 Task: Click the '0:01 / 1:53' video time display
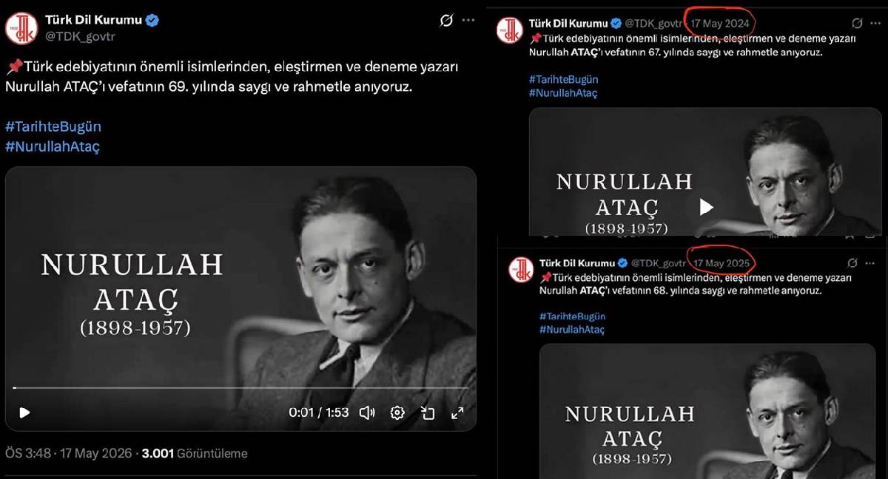coord(319,412)
